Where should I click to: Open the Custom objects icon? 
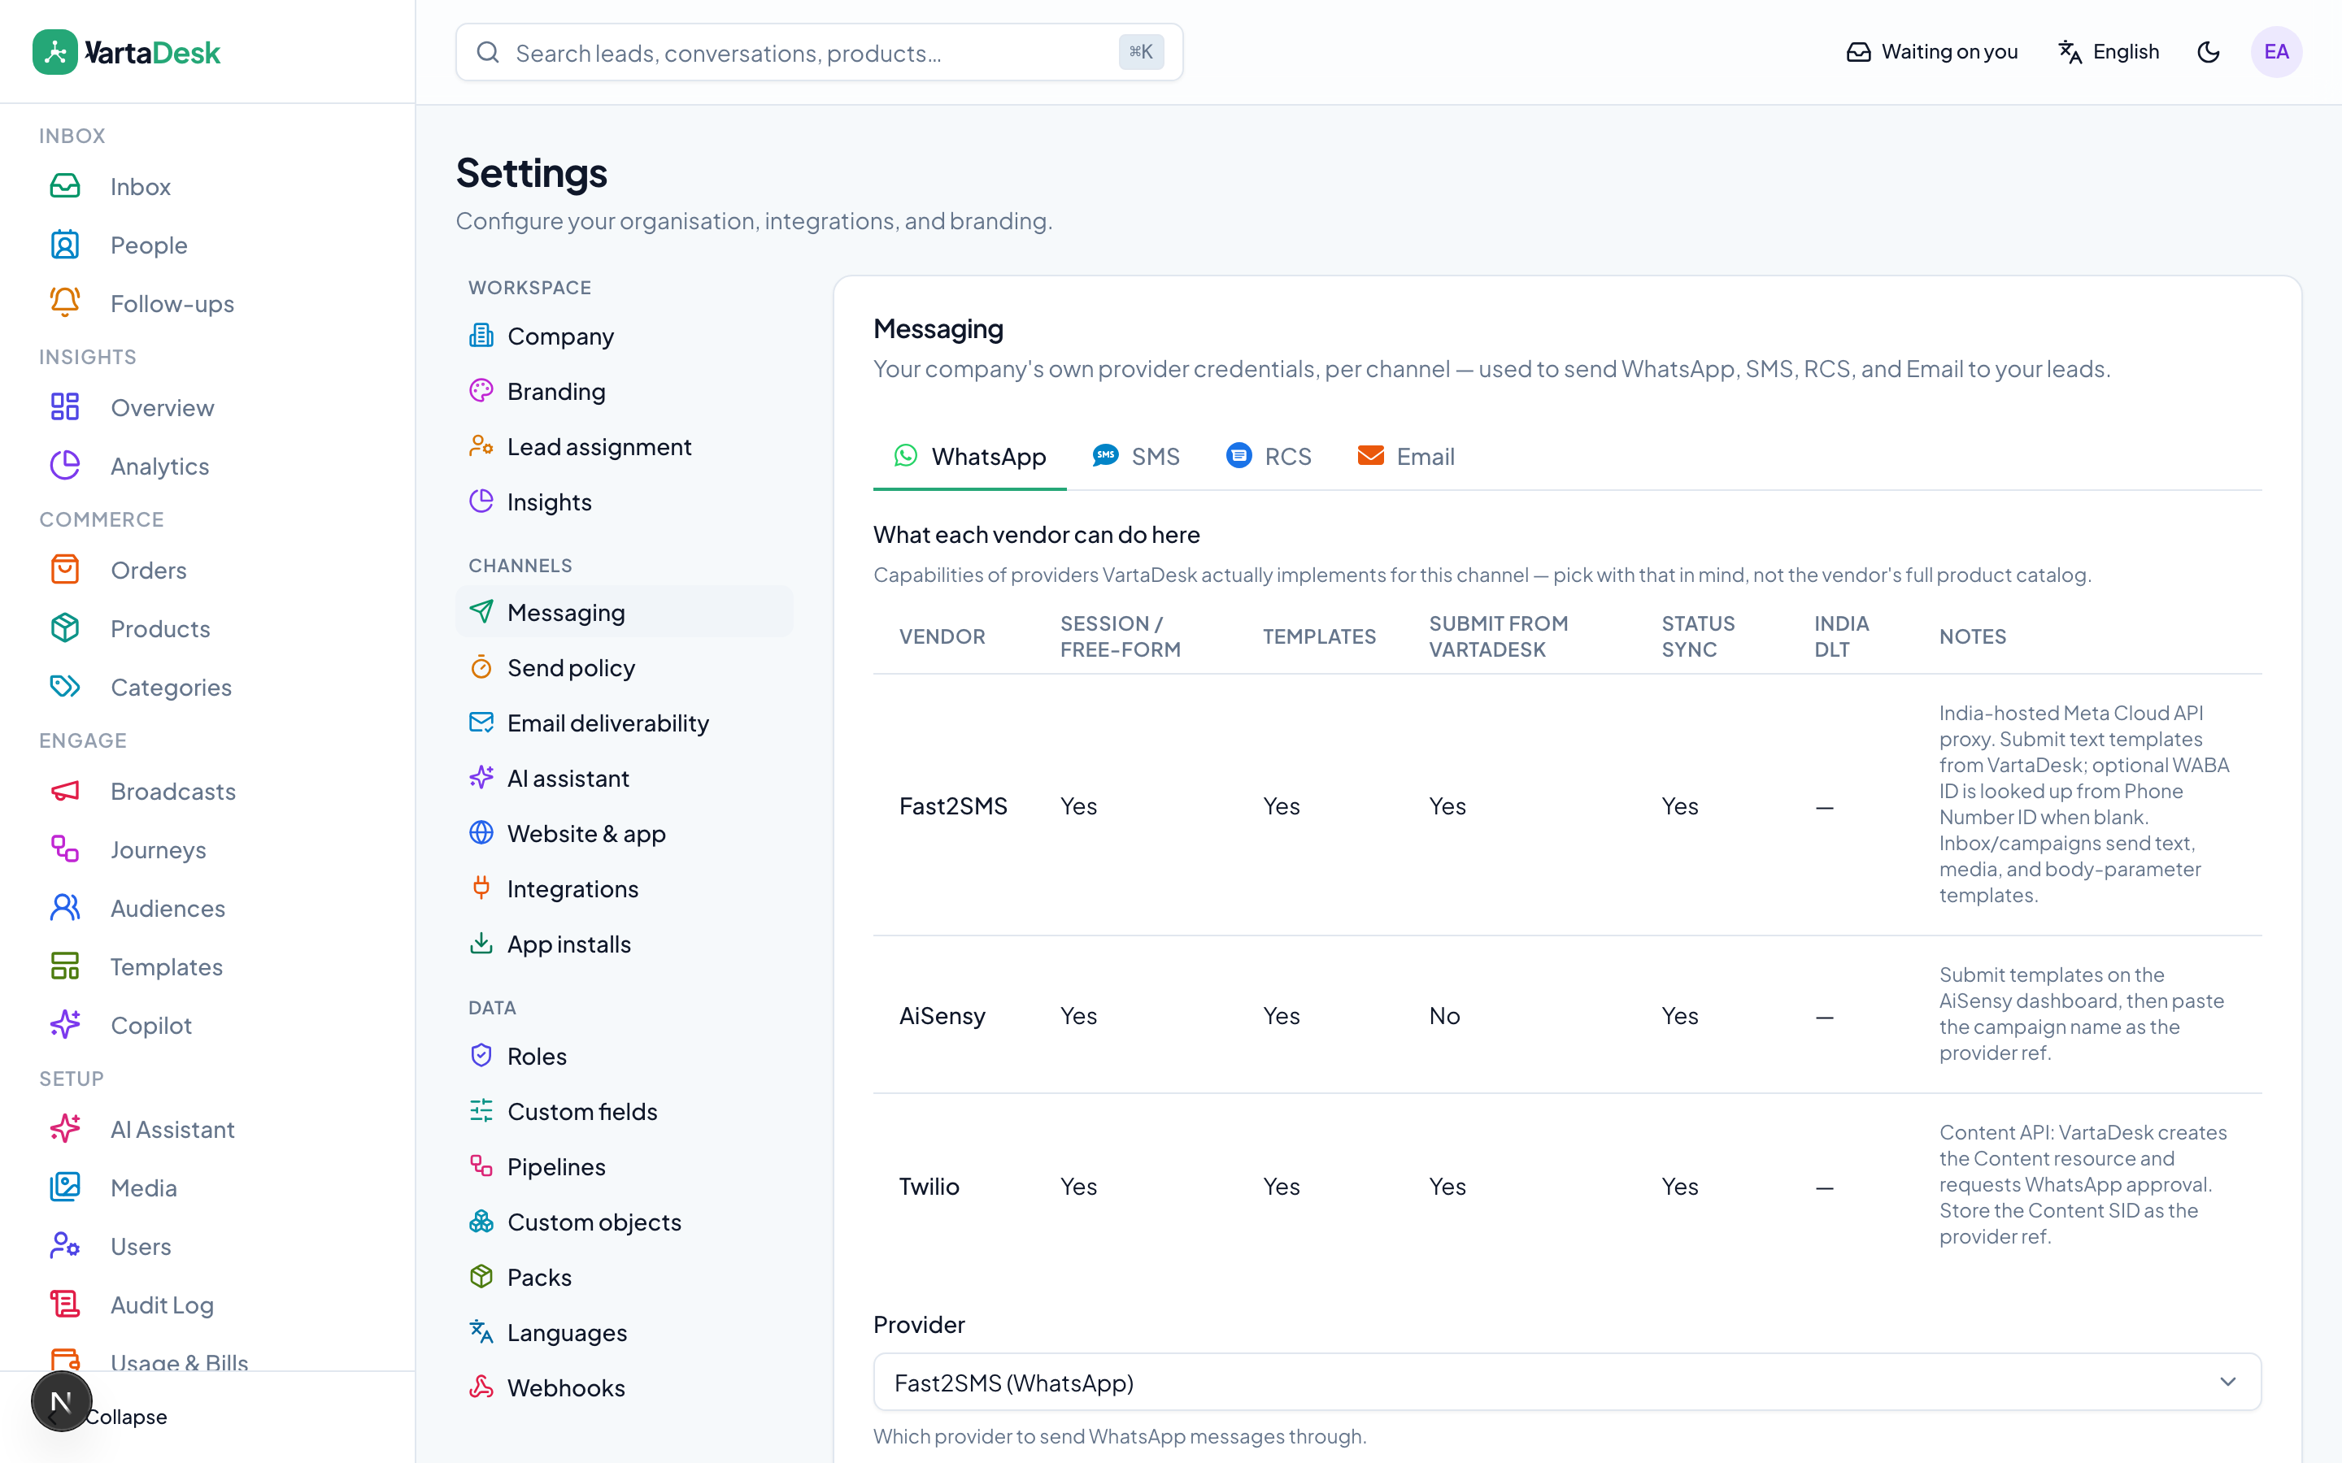click(x=481, y=1222)
